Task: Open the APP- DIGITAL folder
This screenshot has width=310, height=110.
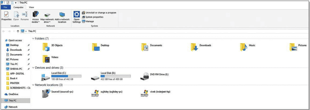Action: point(15,73)
